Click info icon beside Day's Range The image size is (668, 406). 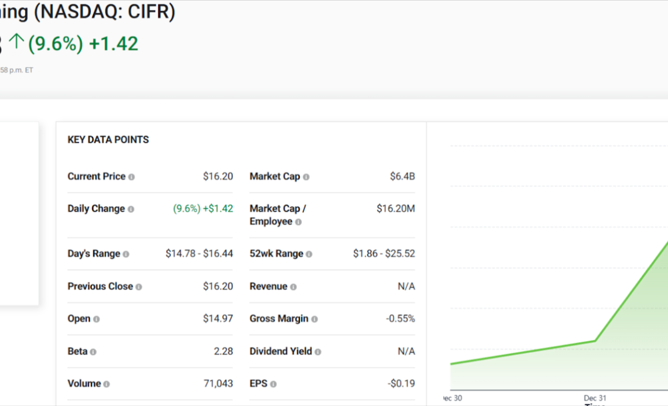coord(125,254)
